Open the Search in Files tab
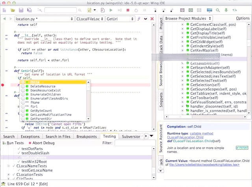 point(58,137)
